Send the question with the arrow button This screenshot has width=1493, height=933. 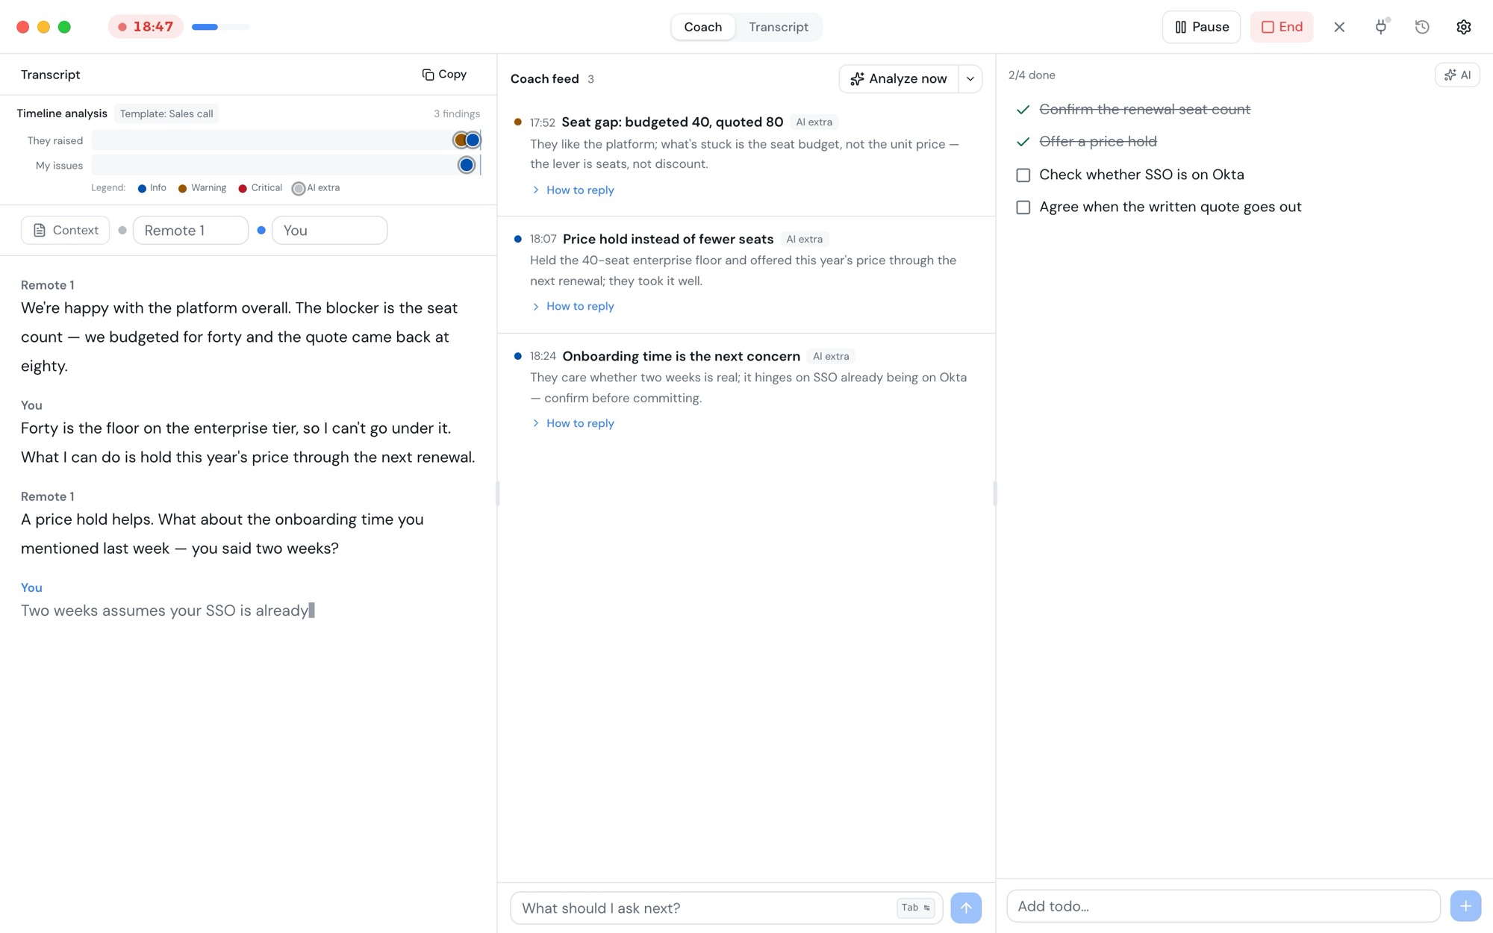coord(965,908)
